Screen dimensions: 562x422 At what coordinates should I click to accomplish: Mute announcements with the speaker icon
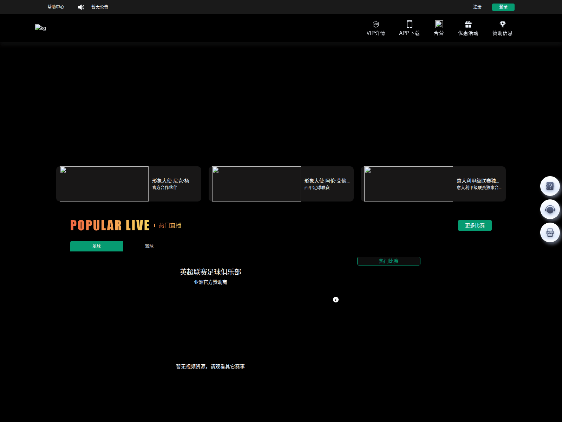tap(81, 7)
